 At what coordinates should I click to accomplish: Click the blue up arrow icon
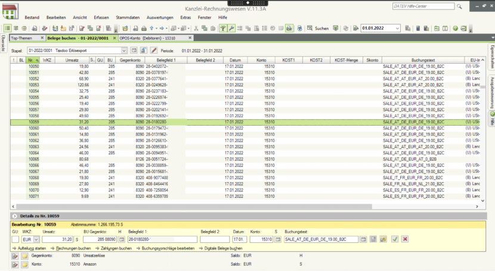click(x=151, y=29)
